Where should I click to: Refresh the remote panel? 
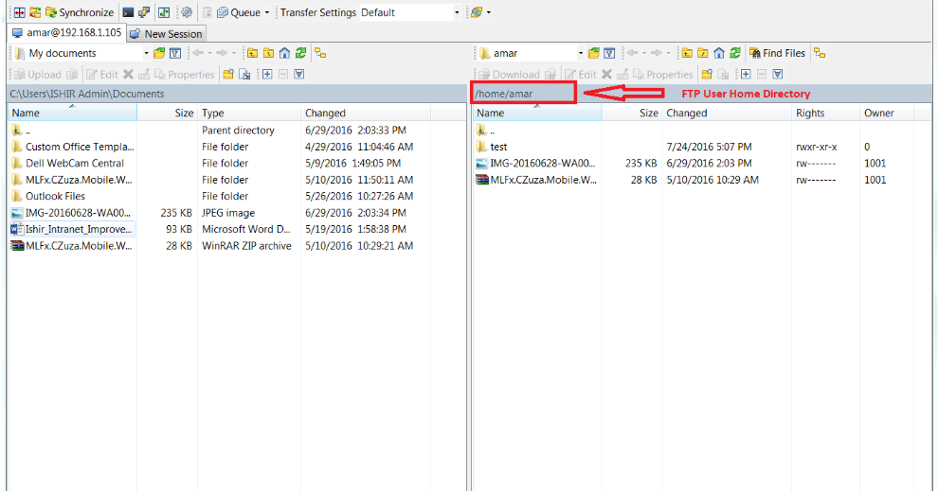click(x=735, y=53)
